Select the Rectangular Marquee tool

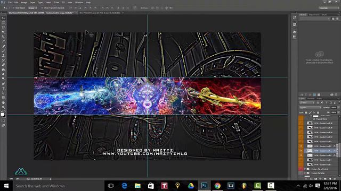click(3, 23)
